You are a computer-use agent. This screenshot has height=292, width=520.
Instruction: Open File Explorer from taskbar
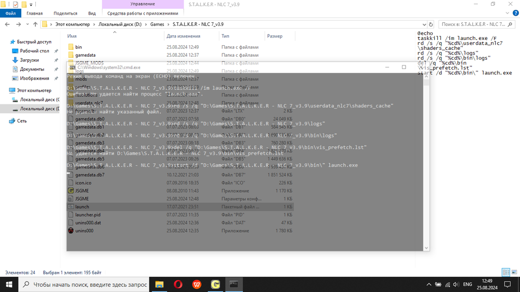pyautogui.click(x=159, y=284)
